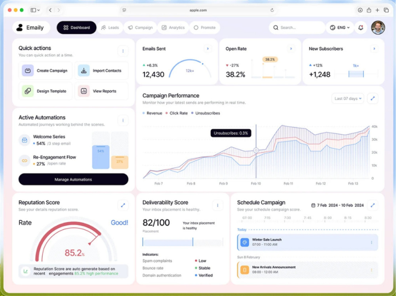Click the Re-Engagement Flow link icon
The image size is (396, 296).
click(x=25, y=160)
